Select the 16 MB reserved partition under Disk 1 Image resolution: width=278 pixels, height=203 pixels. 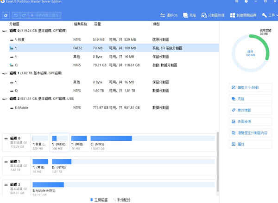point(114,82)
